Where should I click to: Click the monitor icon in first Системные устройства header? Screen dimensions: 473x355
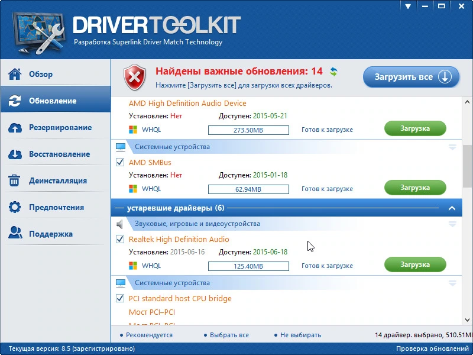121,147
